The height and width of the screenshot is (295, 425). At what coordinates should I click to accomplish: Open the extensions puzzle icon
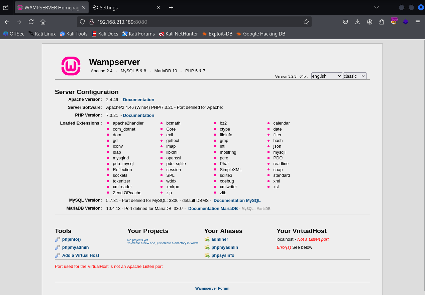point(382,22)
